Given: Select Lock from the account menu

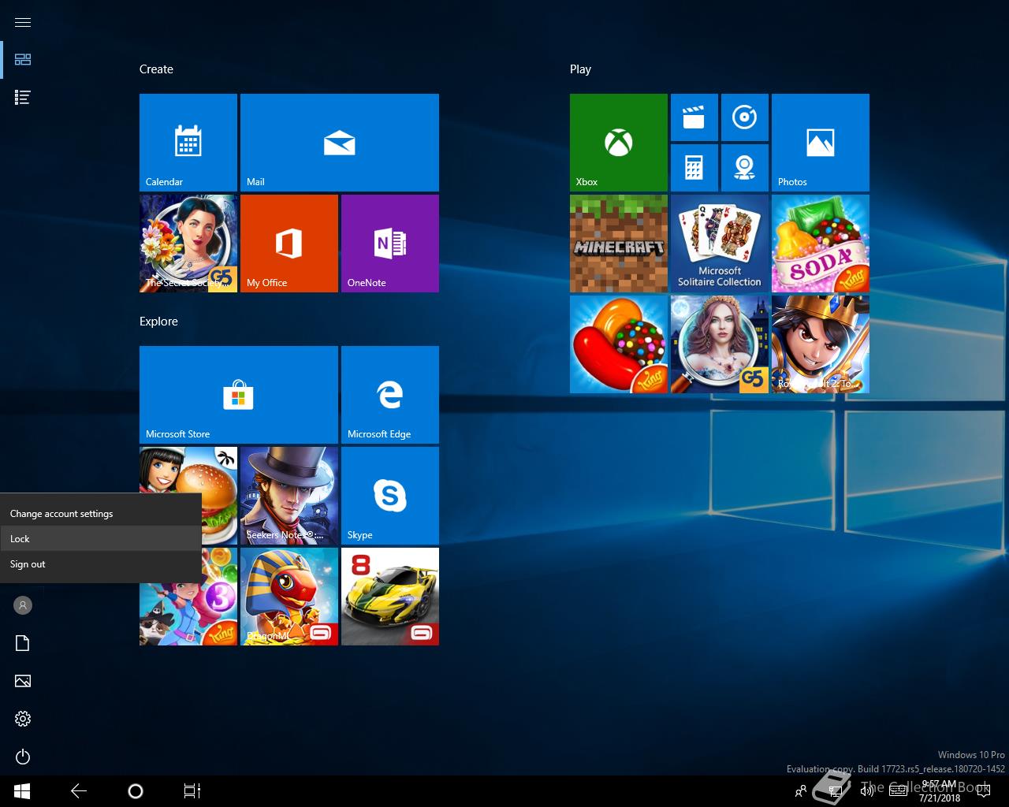Looking at the screenshot, I should [x=101, y=539].
